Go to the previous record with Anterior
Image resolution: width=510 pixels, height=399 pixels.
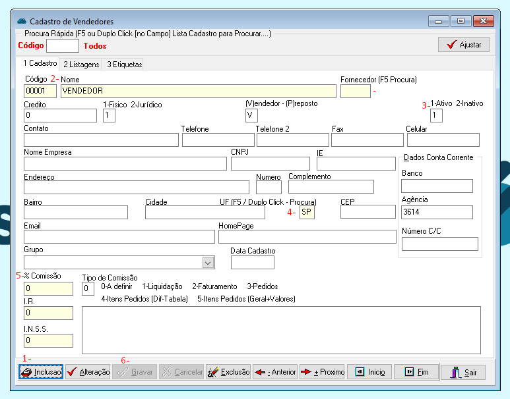pos(274,372)
